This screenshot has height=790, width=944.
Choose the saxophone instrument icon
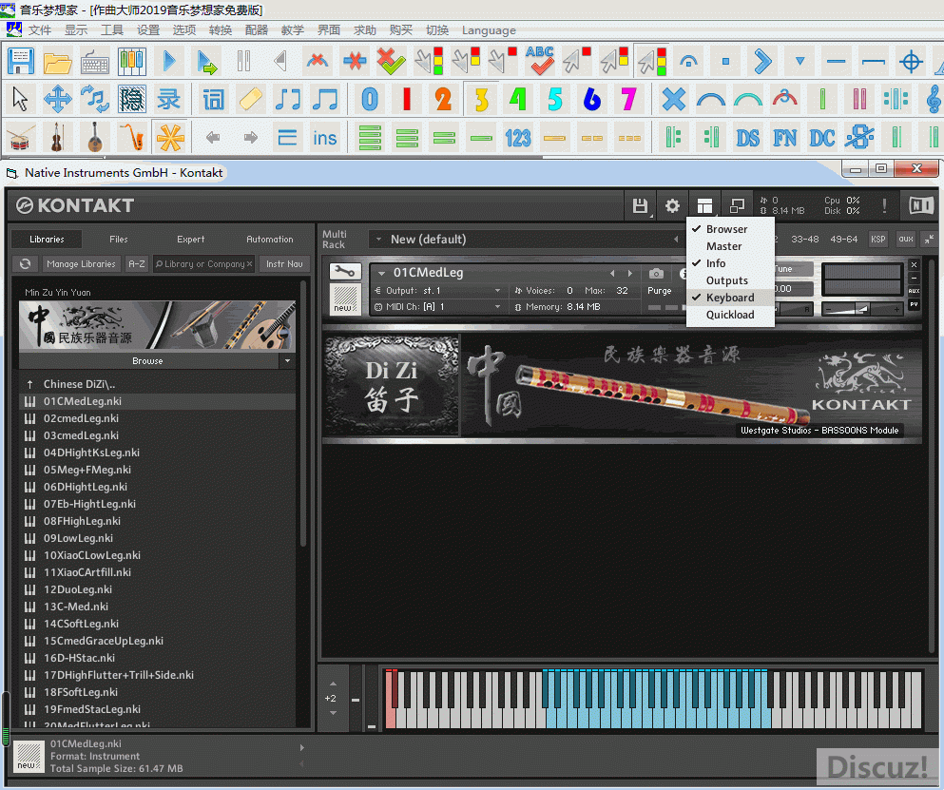pos(132,138)
